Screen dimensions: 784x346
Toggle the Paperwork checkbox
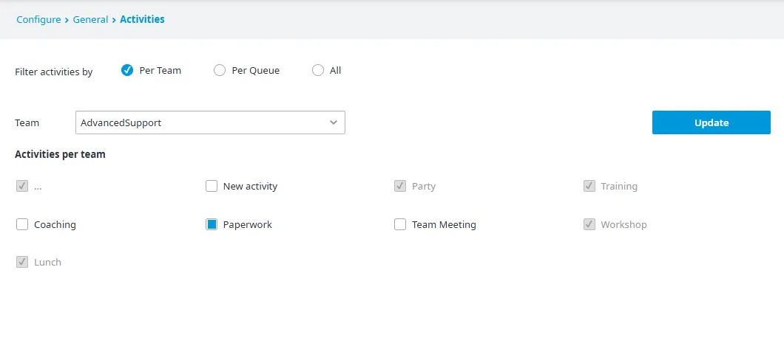212,224
